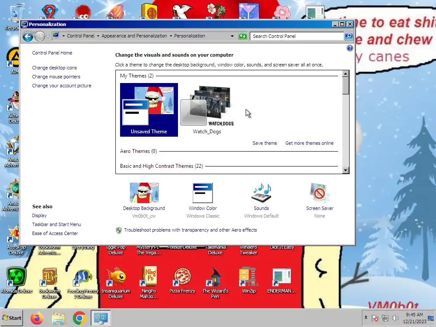
Task: Expand the arrow before Personalization breadcrumb
Action: click(171, 36)
